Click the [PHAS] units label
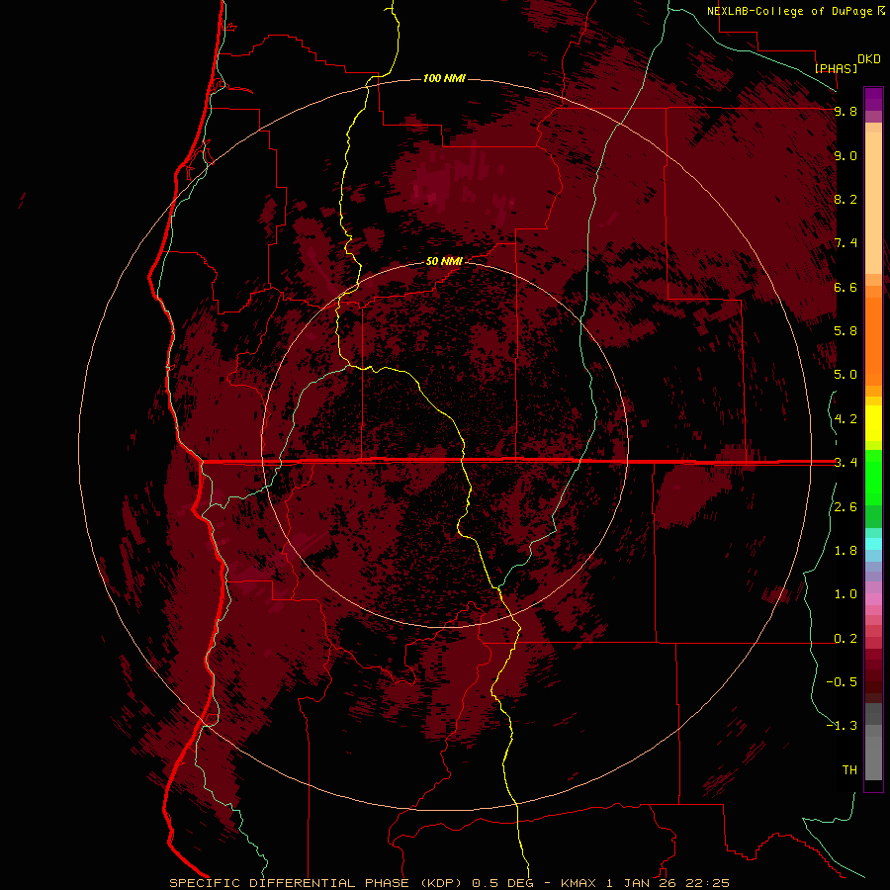Viewport: 890px width, 890px height. pos(836,68)
